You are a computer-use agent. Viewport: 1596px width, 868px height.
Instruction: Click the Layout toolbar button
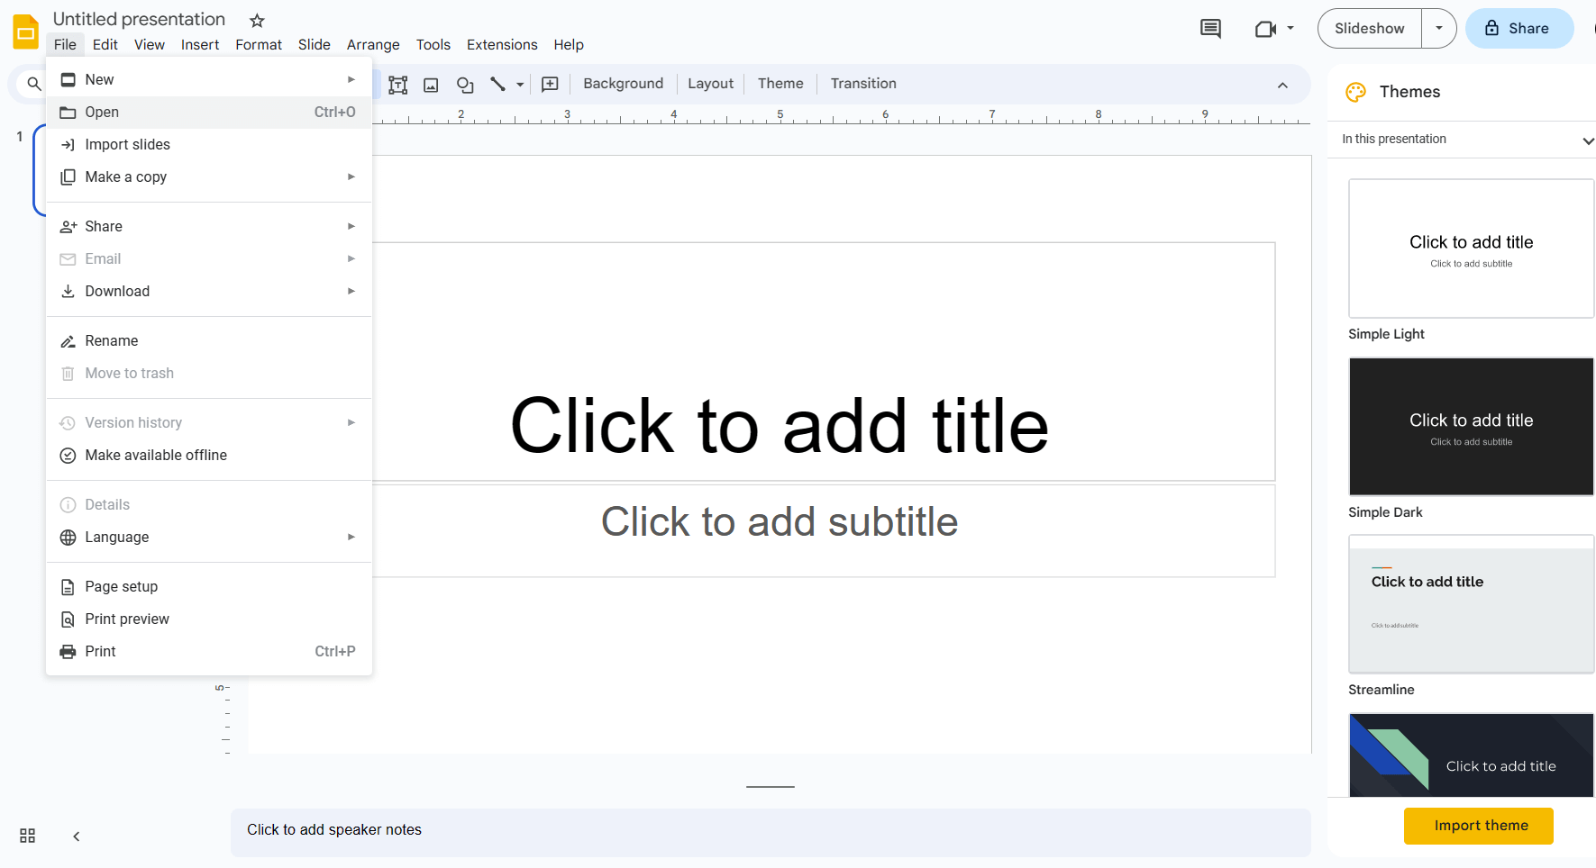pos(710,84)
